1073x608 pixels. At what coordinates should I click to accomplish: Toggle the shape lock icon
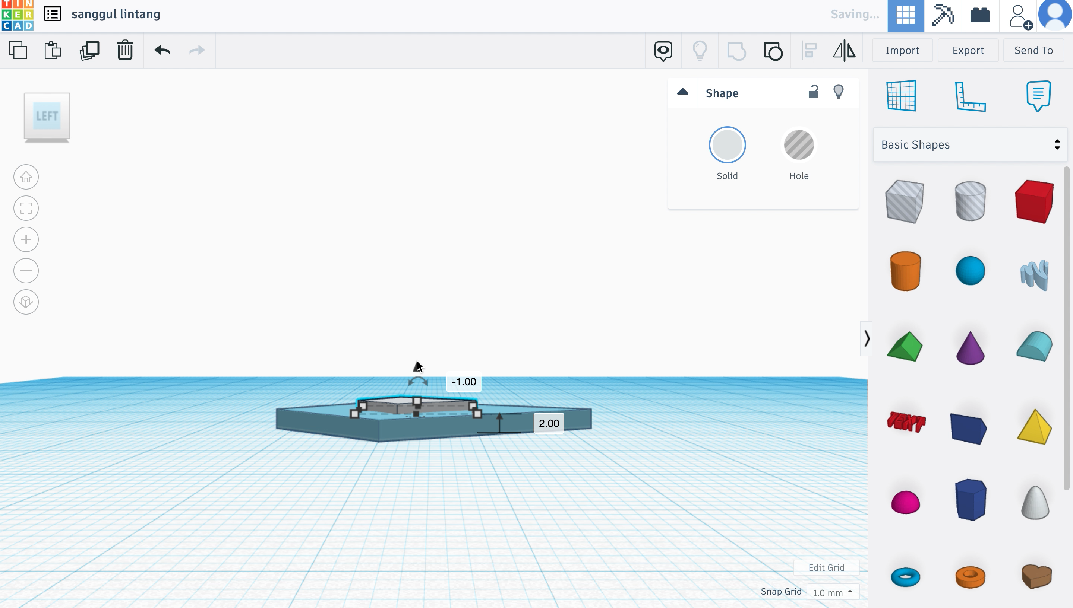814,92
